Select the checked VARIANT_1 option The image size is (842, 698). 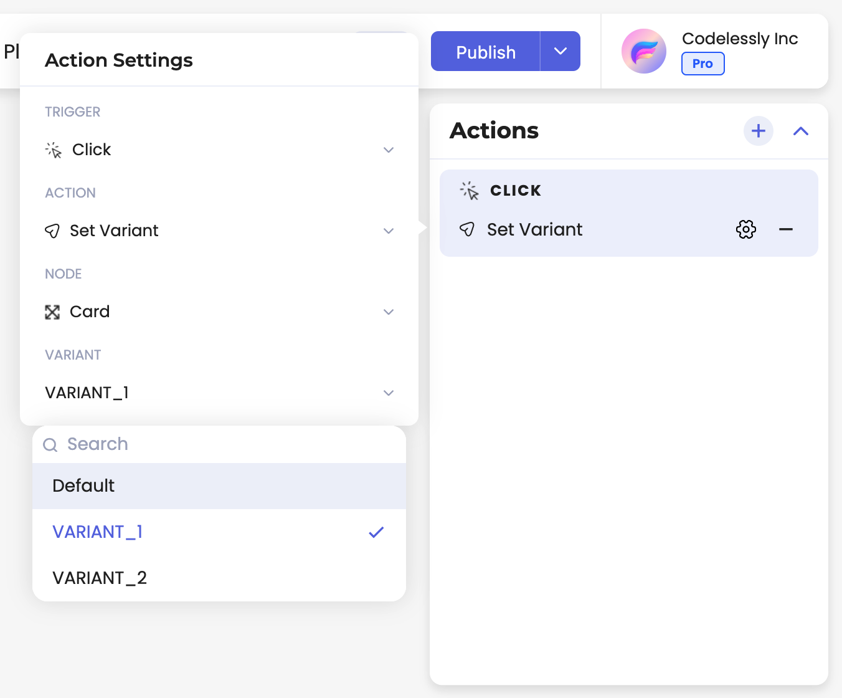(219, 532)
